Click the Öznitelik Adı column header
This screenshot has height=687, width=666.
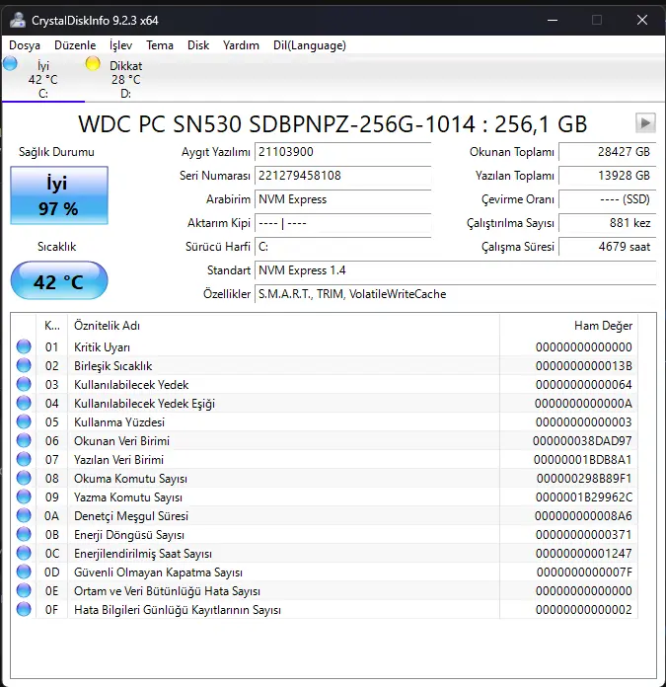tap(283, 326)
